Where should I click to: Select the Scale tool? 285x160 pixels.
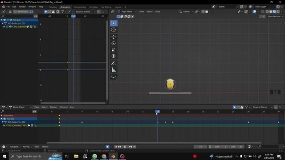click(114, 50)
